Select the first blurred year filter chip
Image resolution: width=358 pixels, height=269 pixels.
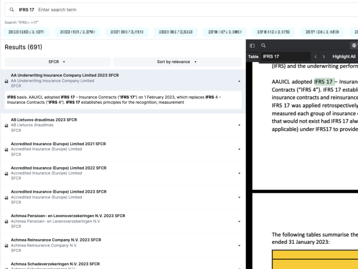click(27, 32)
